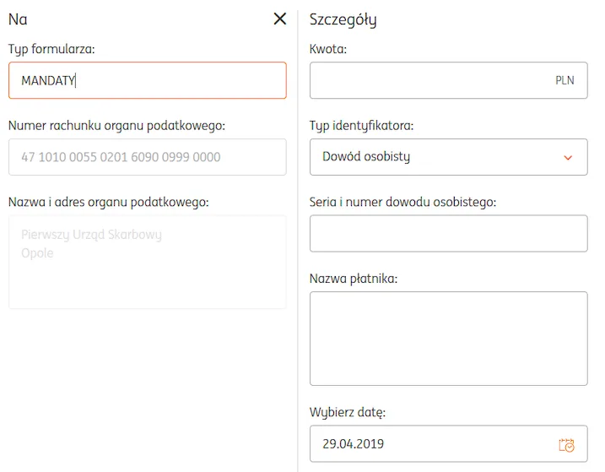Click the 'Wybierz datę:' label

[348, 413]
